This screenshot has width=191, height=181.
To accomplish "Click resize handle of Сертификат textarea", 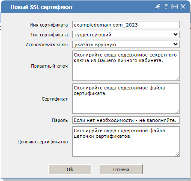I will click(x=177, y=111).
